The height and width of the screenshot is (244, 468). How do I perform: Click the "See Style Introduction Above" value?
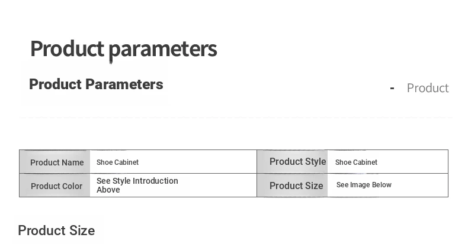[137, 185]
